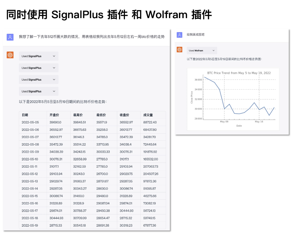
Task: Click the 开盘价 column header
Action: point(54,115)
